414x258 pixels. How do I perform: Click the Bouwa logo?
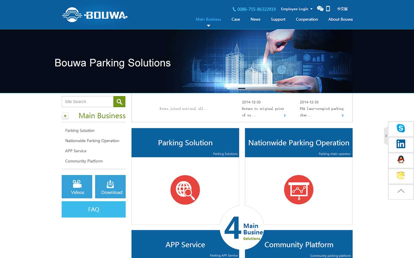click(x=95, y=15)
